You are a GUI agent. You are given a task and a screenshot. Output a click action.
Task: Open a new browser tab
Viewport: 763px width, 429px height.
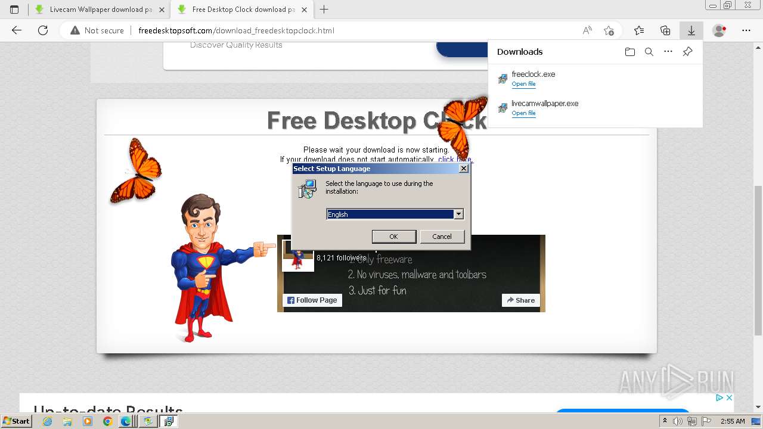(324, 10)
